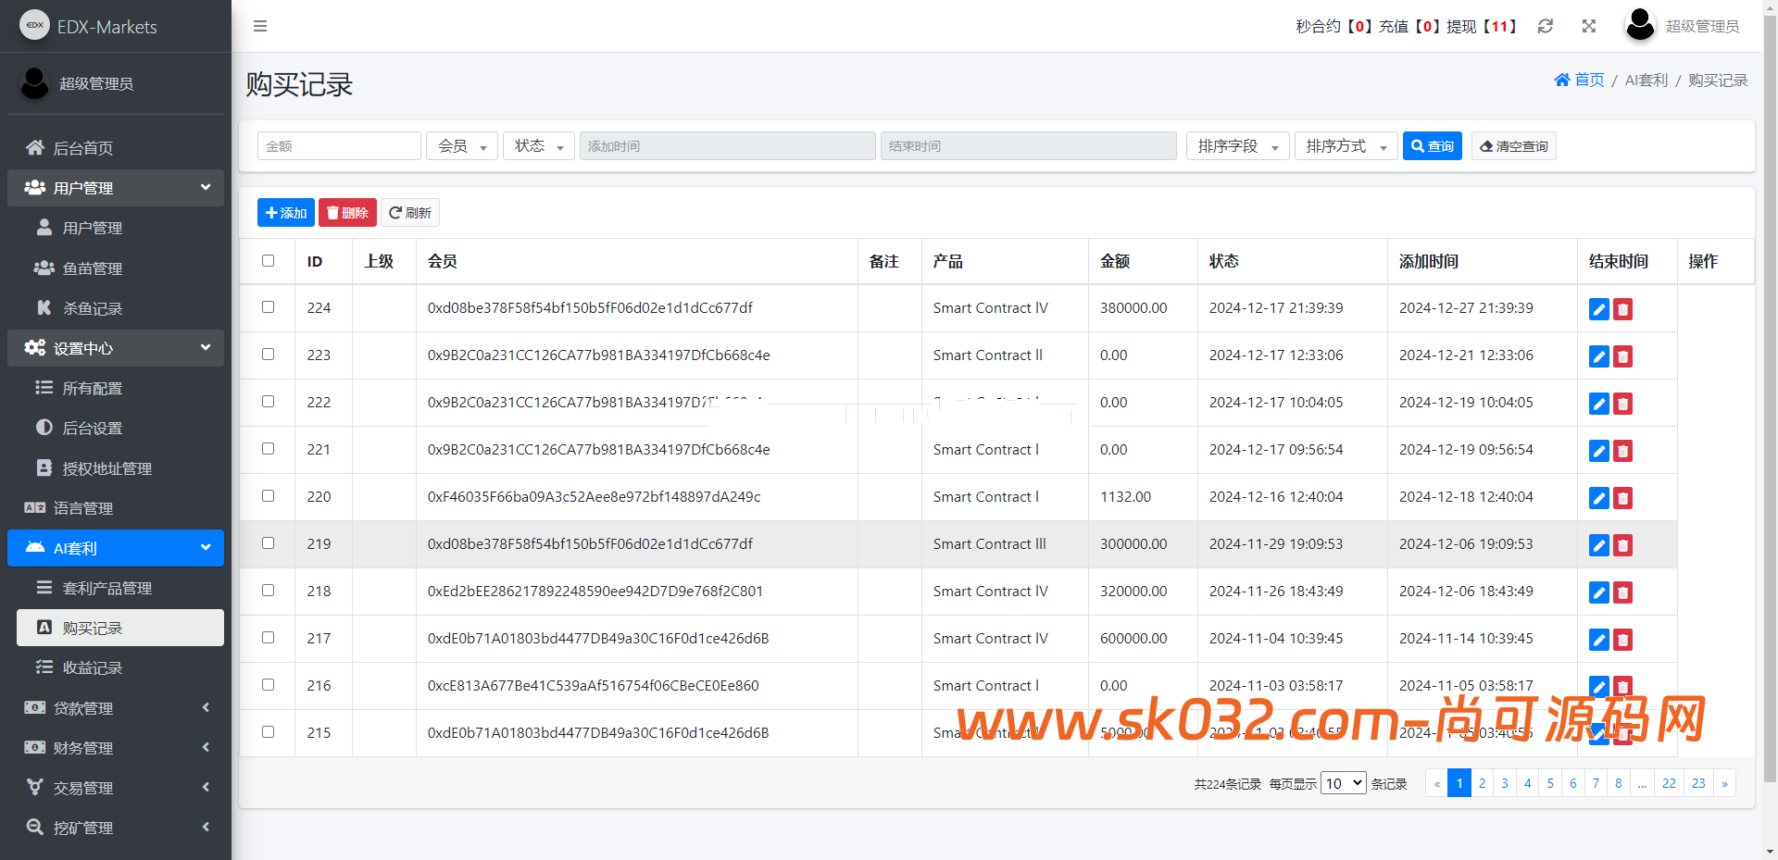Click the 添加 button to add record
Screen dimensions: 1778x860
tap(285, 213)
